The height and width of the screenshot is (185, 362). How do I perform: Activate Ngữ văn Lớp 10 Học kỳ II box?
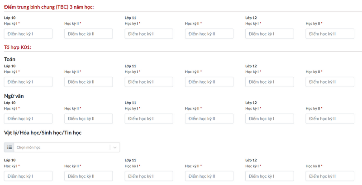coord(89,119)
